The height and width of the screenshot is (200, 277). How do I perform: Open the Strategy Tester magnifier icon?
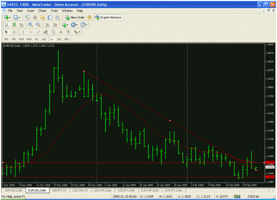tap(58, 17)
